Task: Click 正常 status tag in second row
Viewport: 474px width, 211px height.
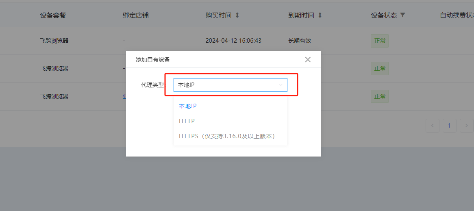Action: click(x=380, y=69)
